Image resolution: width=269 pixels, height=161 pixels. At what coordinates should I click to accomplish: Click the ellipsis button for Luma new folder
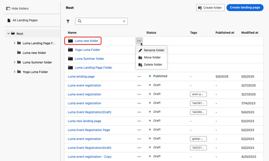[x=139, y=41]
